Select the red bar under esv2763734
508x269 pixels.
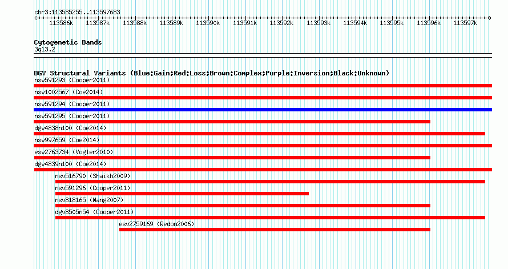pos(232,158)
